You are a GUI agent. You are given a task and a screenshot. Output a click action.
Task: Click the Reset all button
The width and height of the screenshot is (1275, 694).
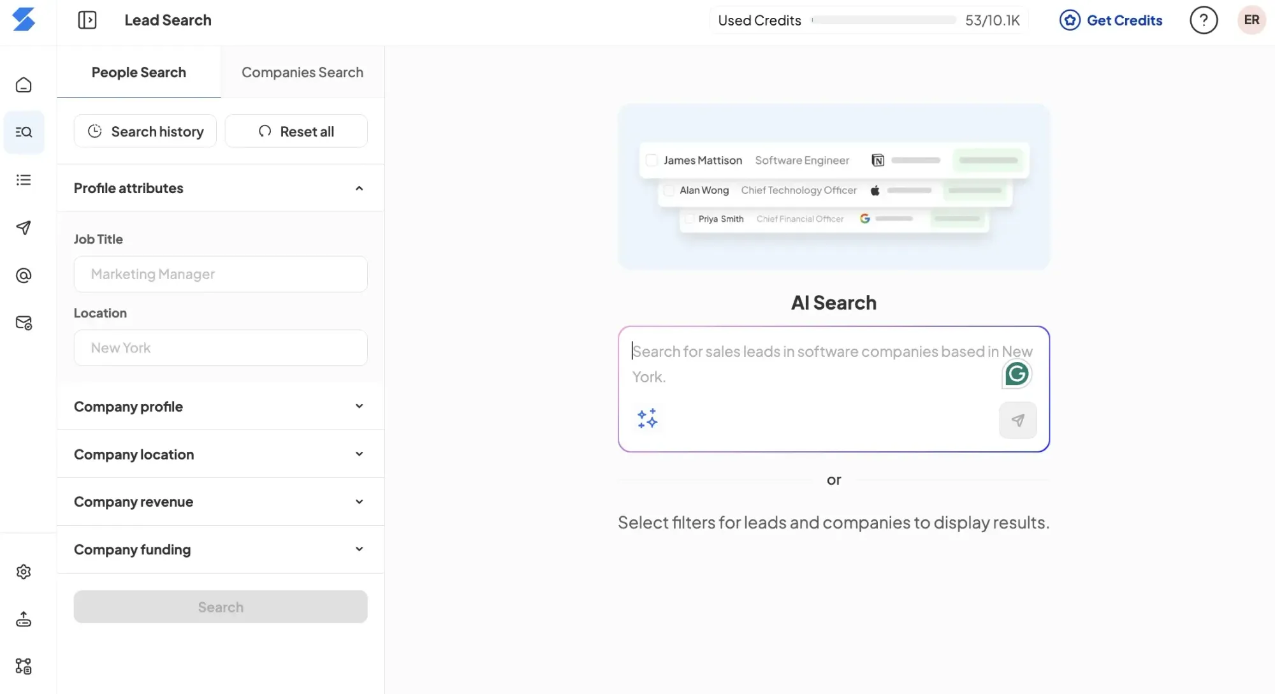296,131
